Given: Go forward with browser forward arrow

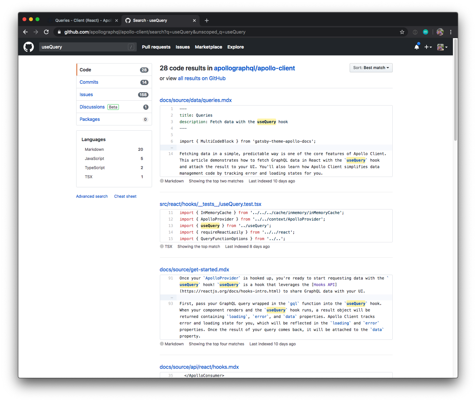Looking at the screenshot, I should 36,32.
